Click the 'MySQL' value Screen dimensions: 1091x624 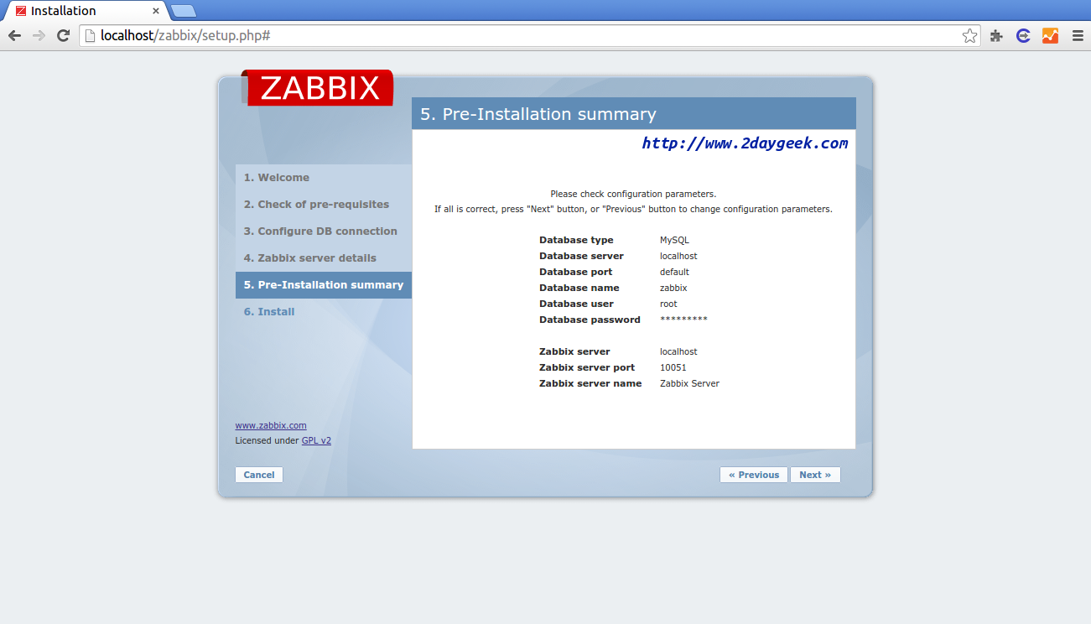[x=674, y=240]
